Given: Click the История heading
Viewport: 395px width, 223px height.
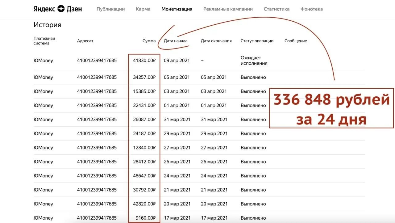Looking at the screenshot, I should click(x=47, y=25).
